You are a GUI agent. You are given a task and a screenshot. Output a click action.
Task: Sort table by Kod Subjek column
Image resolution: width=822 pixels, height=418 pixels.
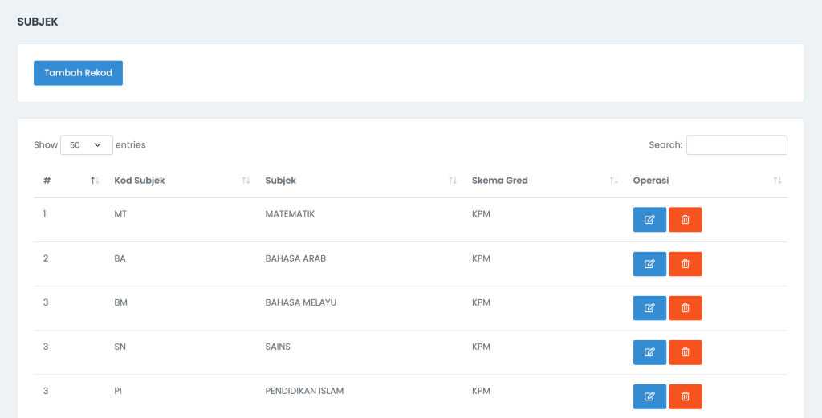[x=181, y=181]
